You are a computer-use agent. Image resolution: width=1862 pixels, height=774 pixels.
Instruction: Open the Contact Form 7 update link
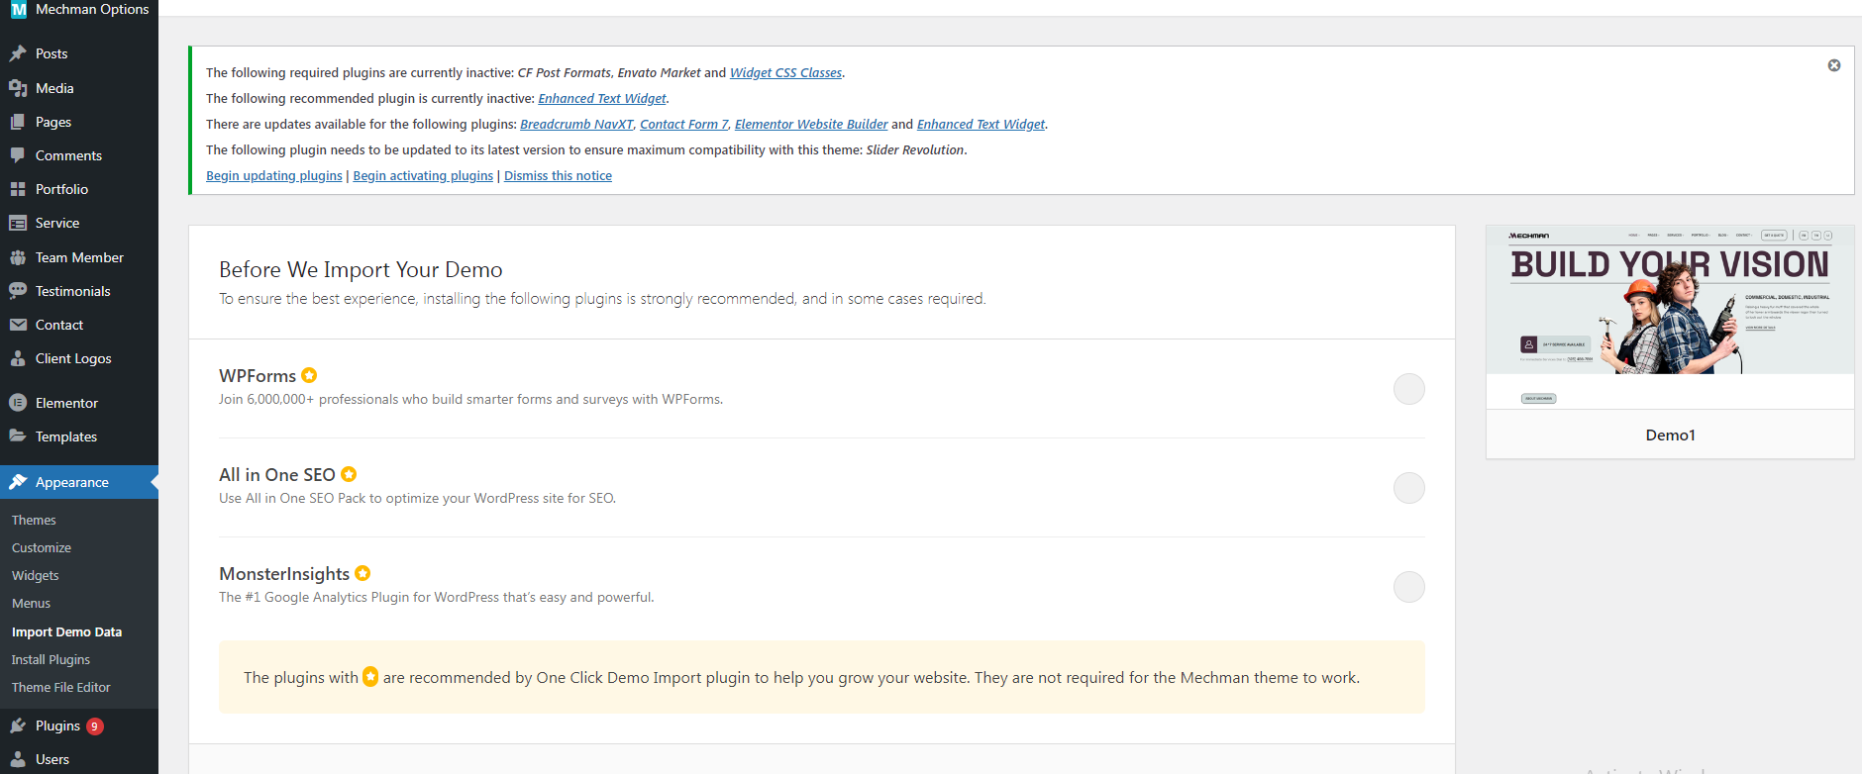point(683,124)
